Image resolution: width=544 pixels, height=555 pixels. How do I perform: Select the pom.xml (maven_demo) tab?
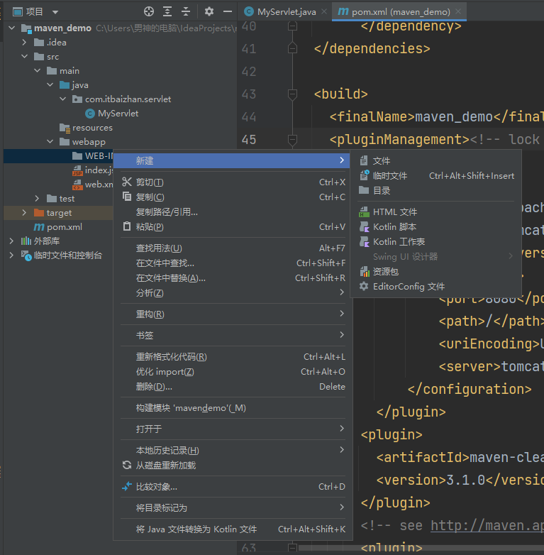[x=401, y=11]
